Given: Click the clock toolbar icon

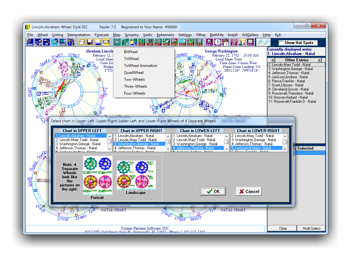Looking at the screenshot, I should point(217,42).
